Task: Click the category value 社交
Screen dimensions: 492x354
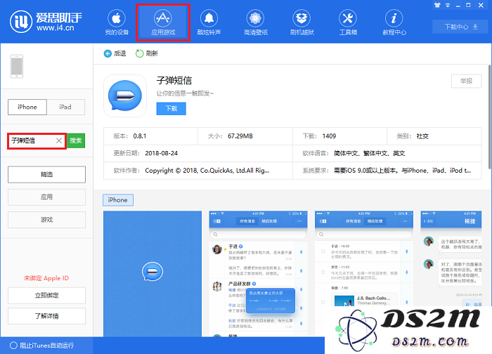Action: pos(422,136)
